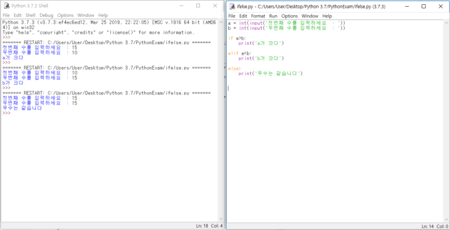Viewport: 450px width, 230px height.
Task: Click the Shell scrollbar down arrow
Action: (220, 219)
